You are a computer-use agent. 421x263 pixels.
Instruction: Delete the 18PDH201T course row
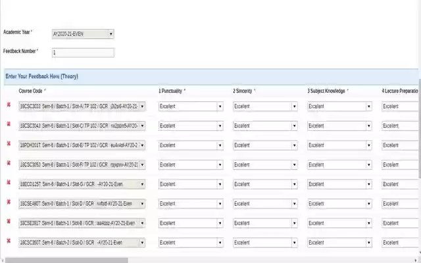pos(9,143)
